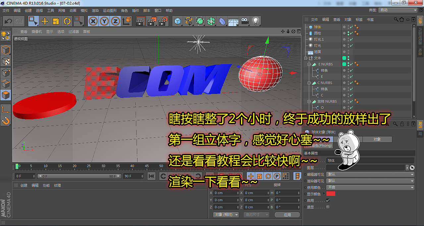Click the snap magnet icon
Viewport: 424px width, 226px height.
(x=6, y=121)
